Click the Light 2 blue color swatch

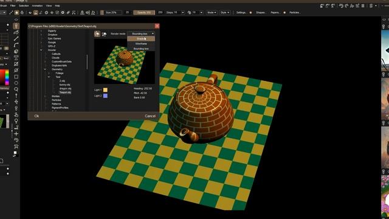point(105,96)
